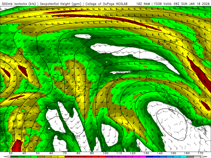Image resolution: width=211 pixels, height=158 pixels.
Task: Click the 120 kts value on the legend
Action: pyautogui.click(x=133, y=153)
